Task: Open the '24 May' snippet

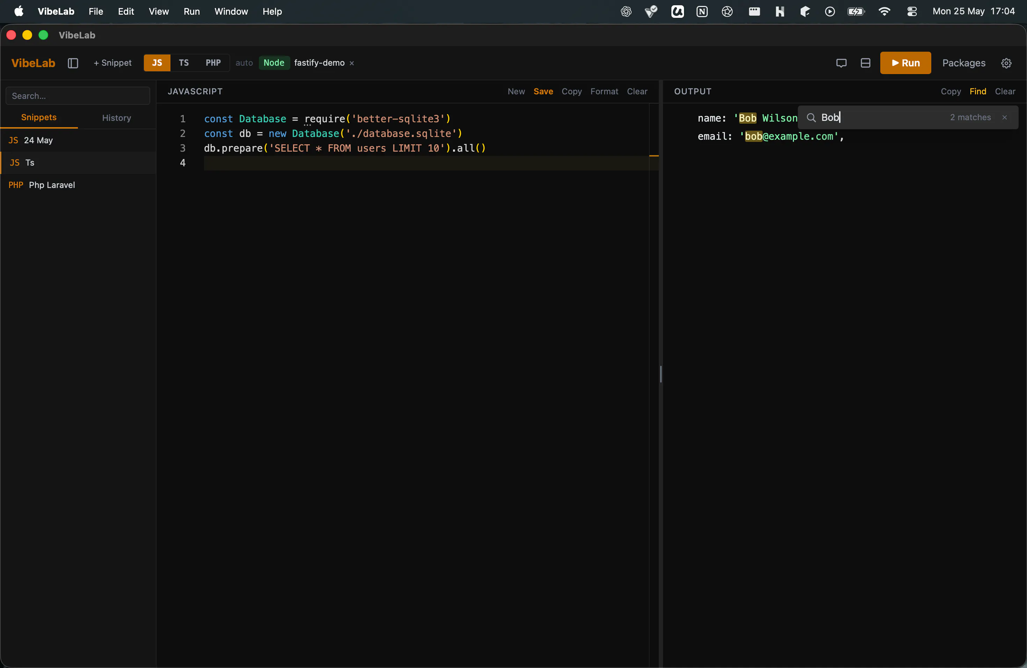Action: [x=78, y=140]
